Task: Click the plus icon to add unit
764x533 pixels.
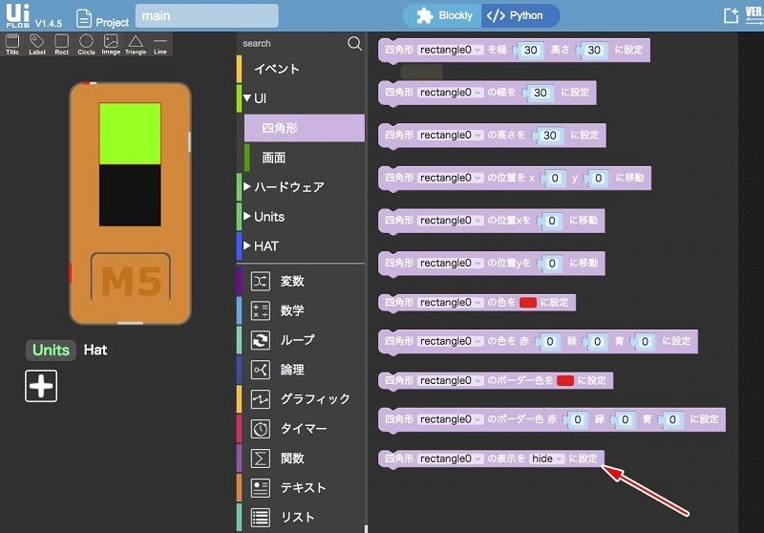Action: click(41, 386)
